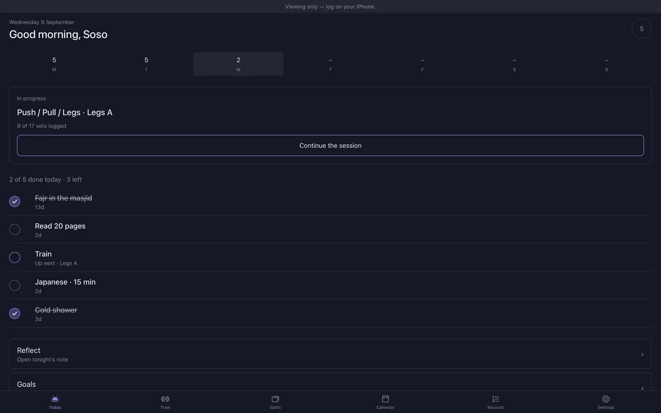
Task: Select Tuesday showing 5 in week strip
Action: click(146, 64)
